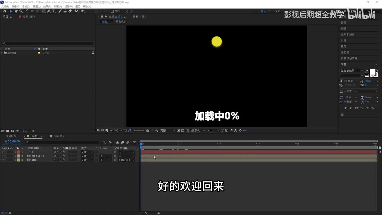Click the composition mini-flowchart icon in timeline

point(104,142)
